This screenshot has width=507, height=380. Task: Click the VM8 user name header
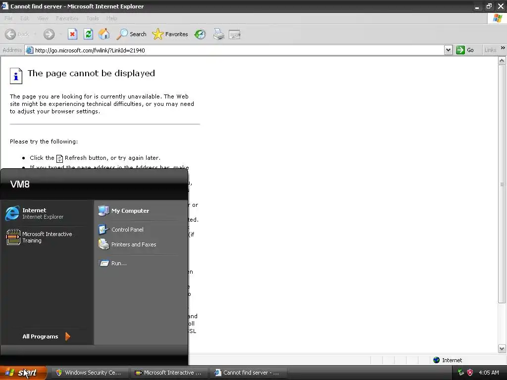click(x=20, y=184)
